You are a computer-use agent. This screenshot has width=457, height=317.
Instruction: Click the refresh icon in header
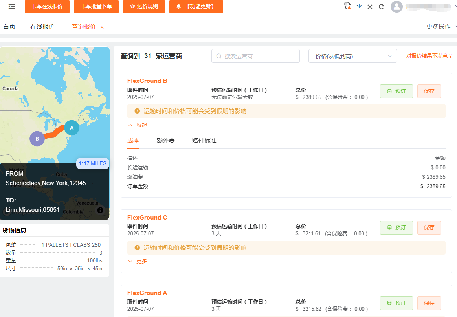click(x=382, y=7)
